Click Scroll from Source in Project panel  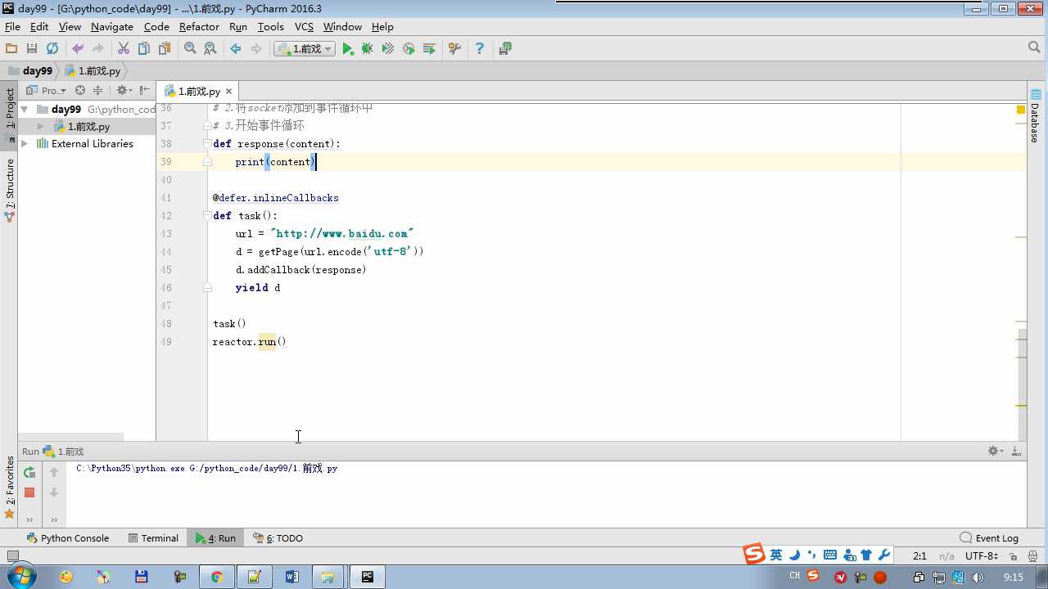(80, 91)
